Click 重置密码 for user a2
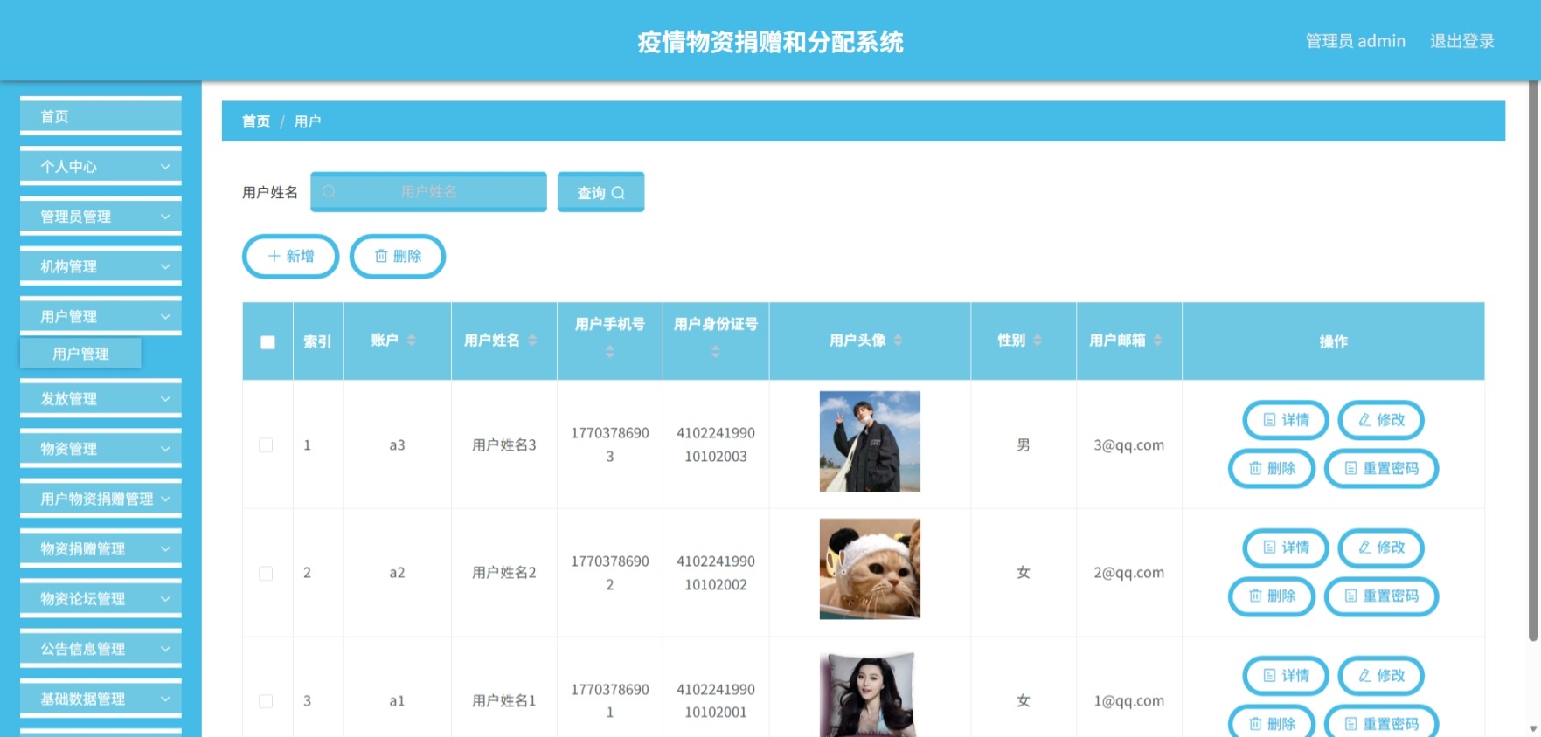The image size is (1541, 737). coord(1381,596)
